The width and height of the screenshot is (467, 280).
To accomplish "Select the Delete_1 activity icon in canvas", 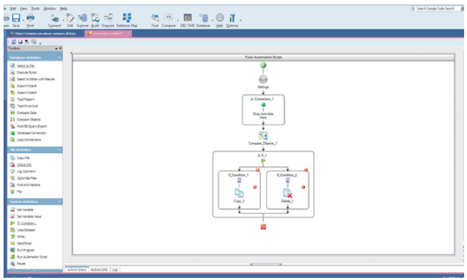I will (x=287, y=193).
